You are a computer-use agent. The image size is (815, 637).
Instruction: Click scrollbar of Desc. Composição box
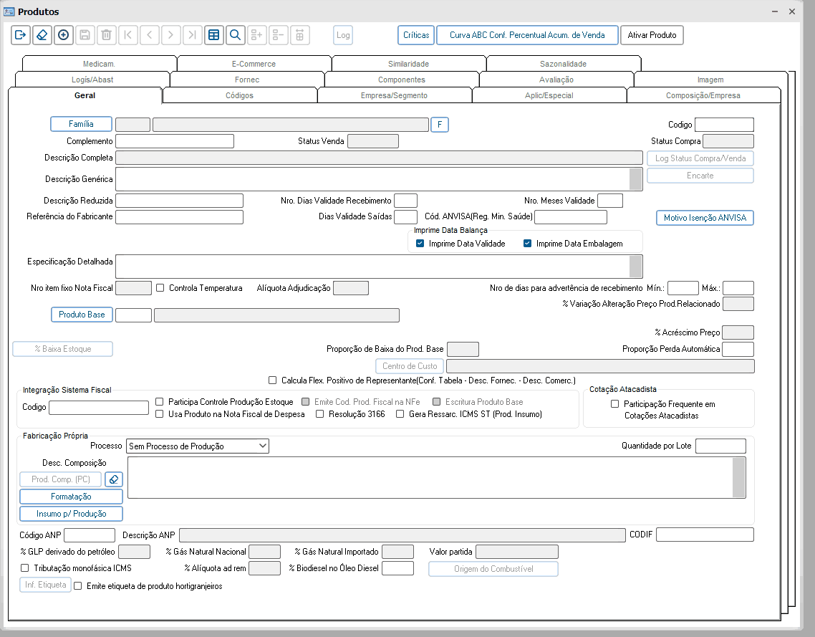738,477
